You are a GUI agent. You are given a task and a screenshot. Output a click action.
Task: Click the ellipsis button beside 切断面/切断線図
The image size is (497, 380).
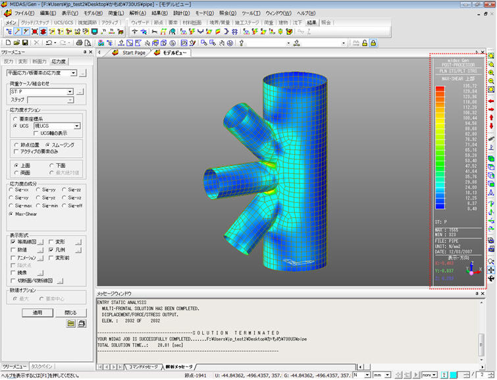pos(60,281)
